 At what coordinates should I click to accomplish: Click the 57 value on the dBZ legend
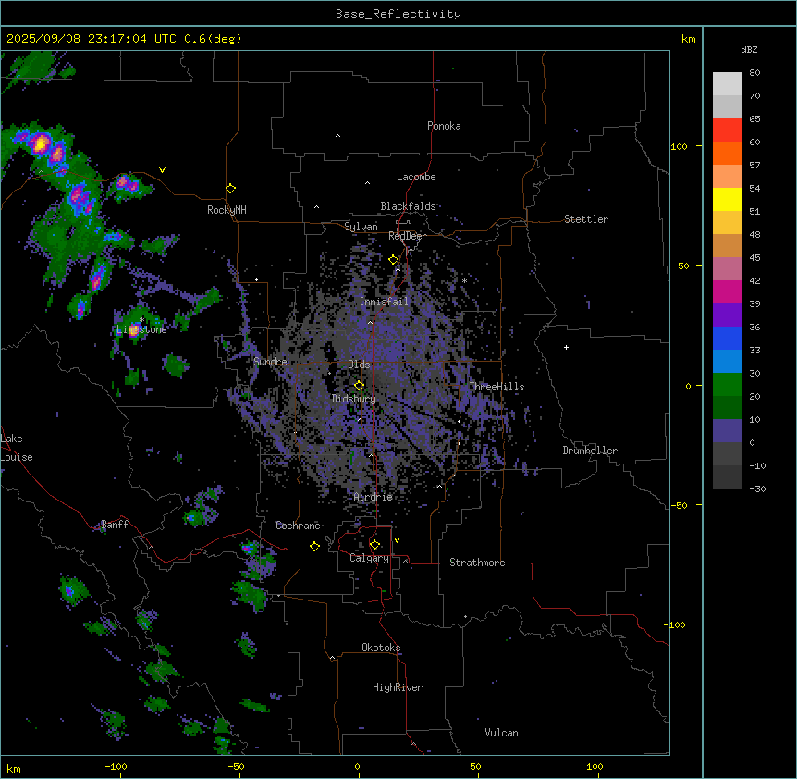coord(754,166)
